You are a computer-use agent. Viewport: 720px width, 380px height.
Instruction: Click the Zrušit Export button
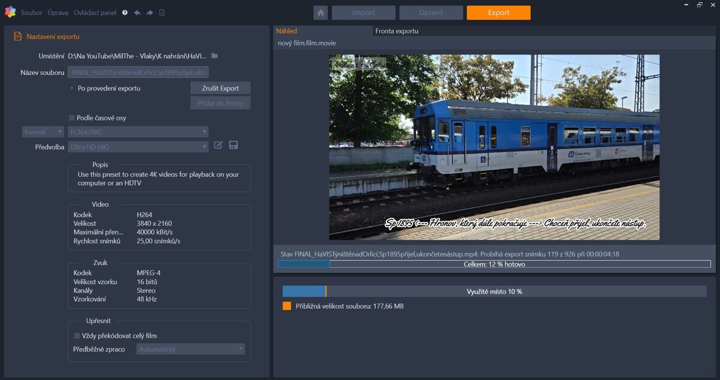[x=220, y=88]
